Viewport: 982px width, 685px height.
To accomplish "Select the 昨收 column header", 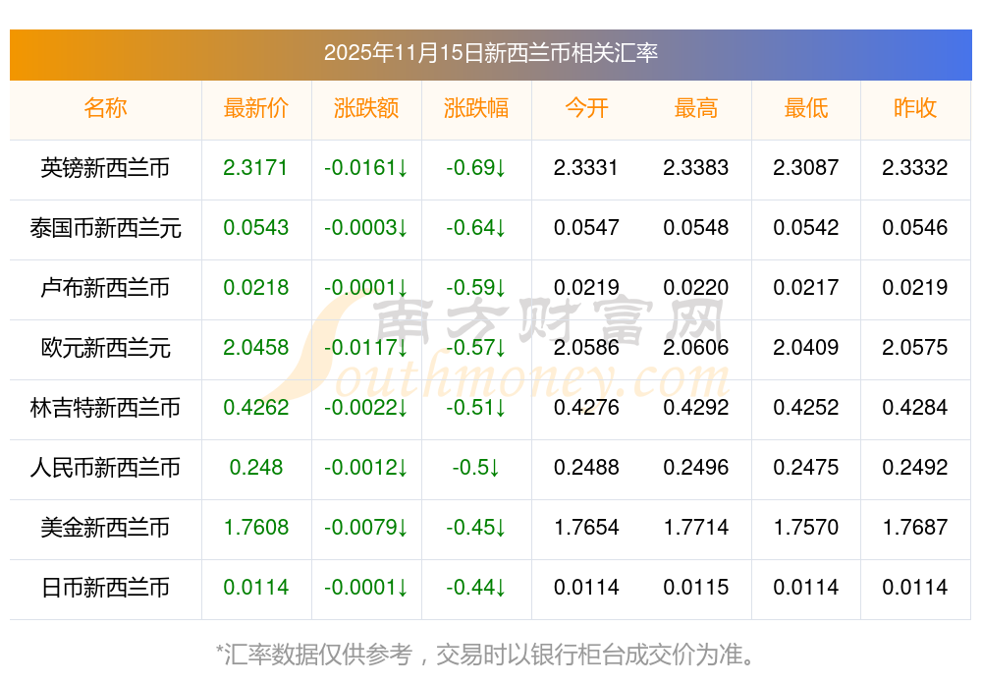I will pyautogui.click(x=914, y=108).
